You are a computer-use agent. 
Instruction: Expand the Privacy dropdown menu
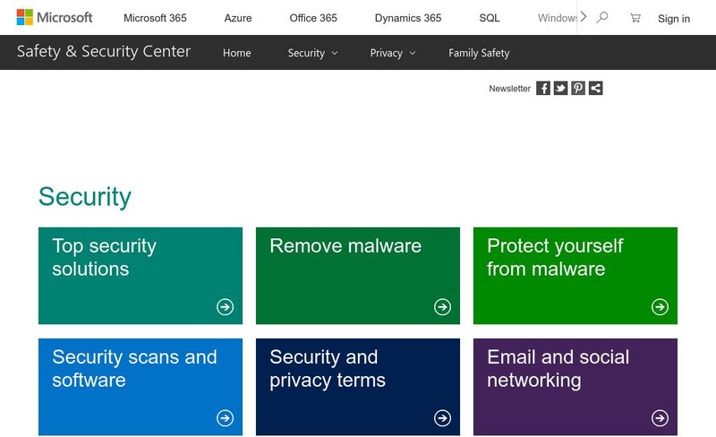tap(393, 53)
